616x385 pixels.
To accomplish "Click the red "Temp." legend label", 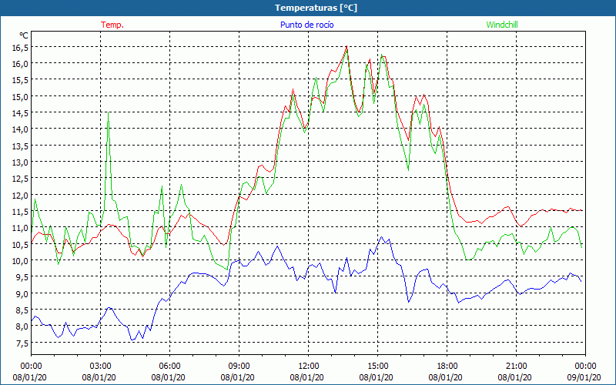I will pos(112,25).
